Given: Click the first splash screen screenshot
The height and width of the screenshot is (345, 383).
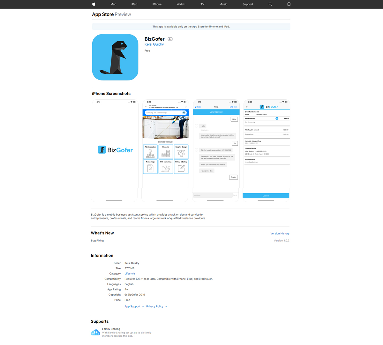Looking at the screenshot, I should pyautogui.click(x=114, y=151).
